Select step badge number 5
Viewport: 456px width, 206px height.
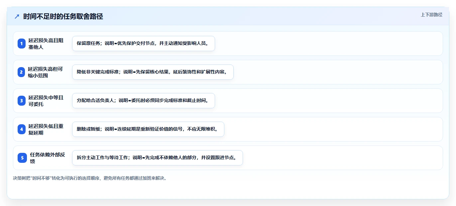tap(22, 158)
